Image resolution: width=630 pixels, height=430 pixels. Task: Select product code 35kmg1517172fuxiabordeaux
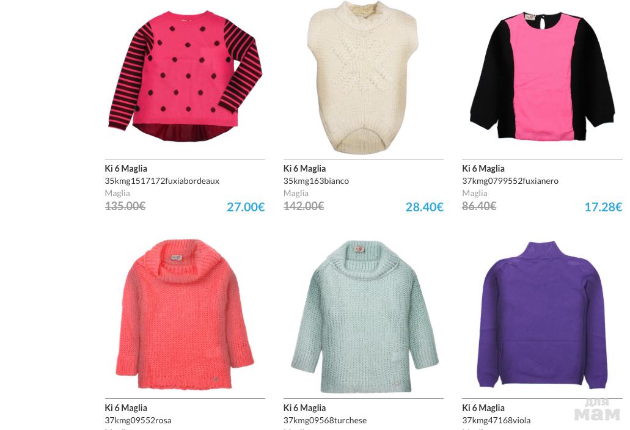162,181
